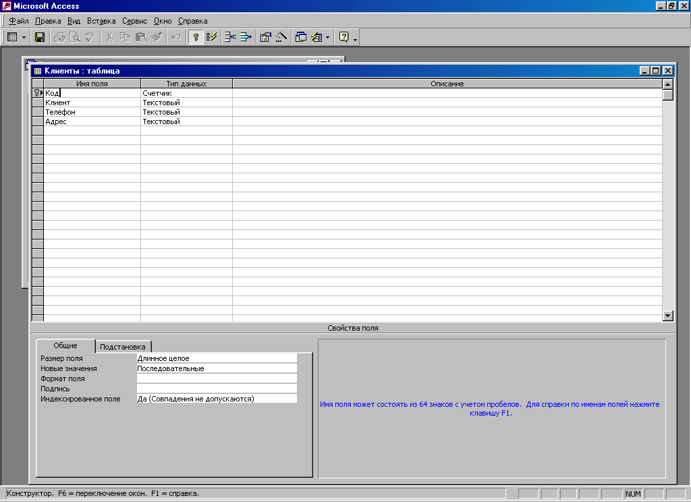Open the field Properties toolbar icon
The height and width of the screenshot is (502, 691).
tap(265, 37)
